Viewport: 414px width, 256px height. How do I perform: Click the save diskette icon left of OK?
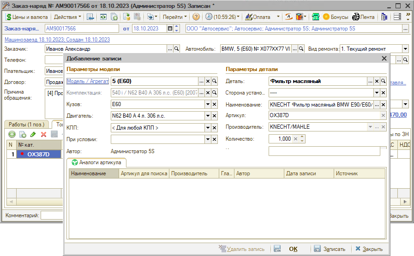coord(277,249)
